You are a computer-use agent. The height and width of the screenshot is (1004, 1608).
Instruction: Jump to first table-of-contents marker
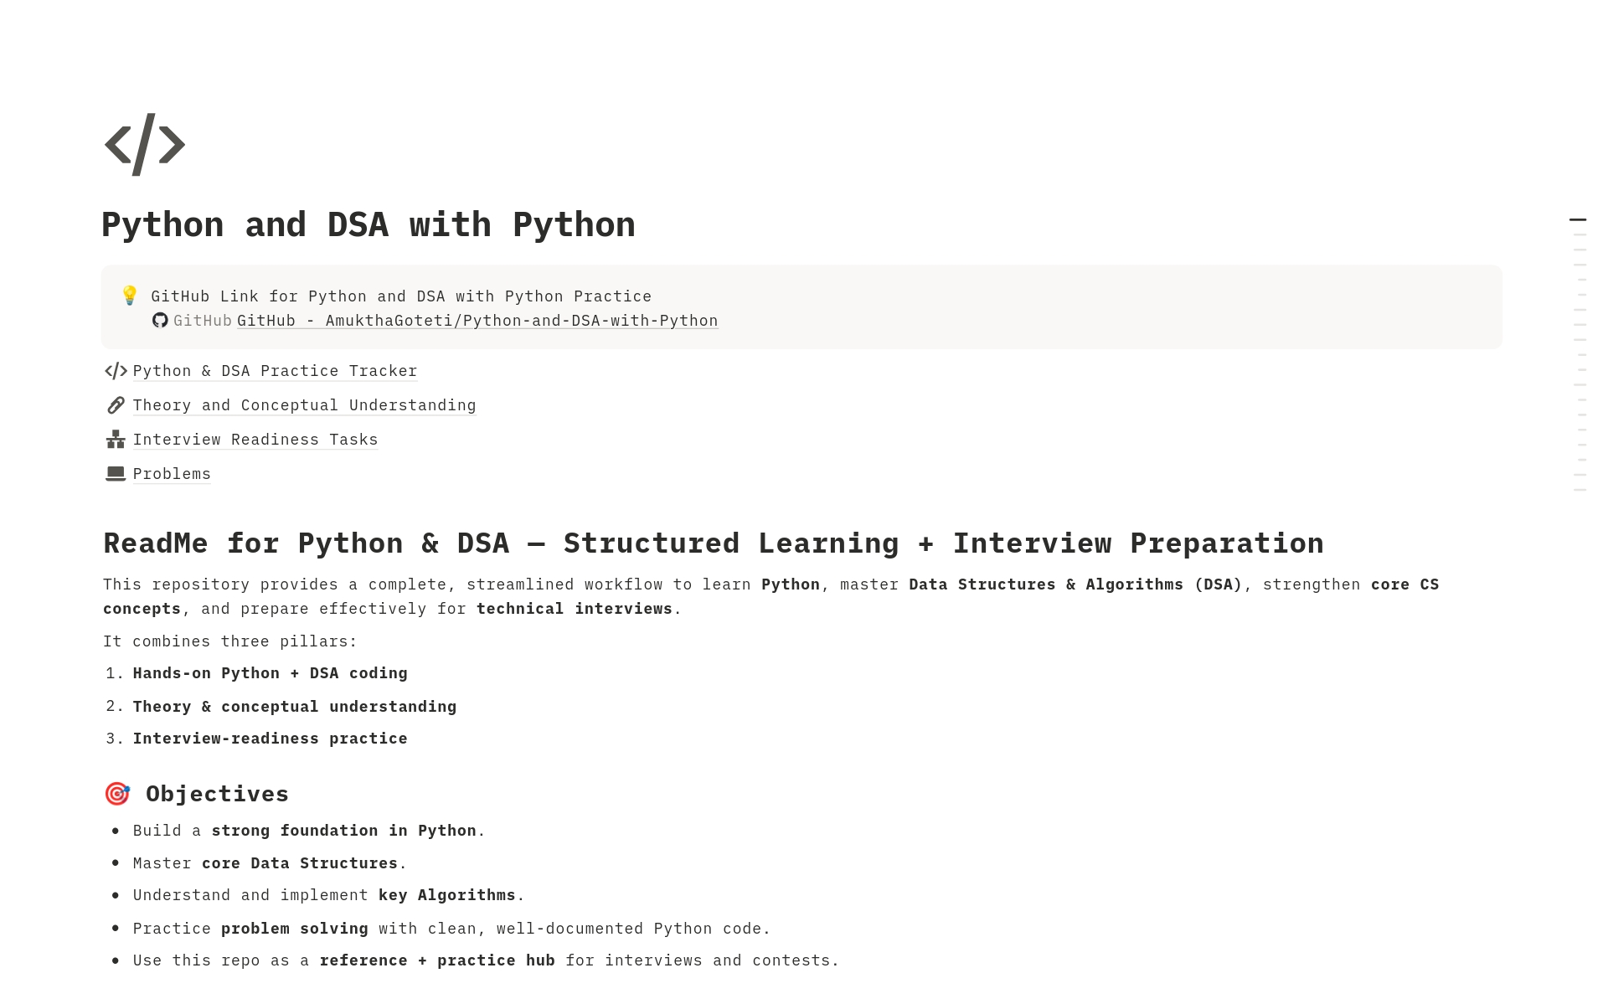[x=1578, y=219]
